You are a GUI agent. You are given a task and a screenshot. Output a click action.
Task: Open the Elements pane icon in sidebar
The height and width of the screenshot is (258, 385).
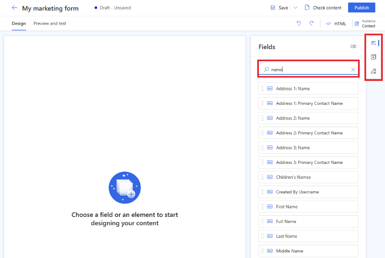(x=373, y=57)
